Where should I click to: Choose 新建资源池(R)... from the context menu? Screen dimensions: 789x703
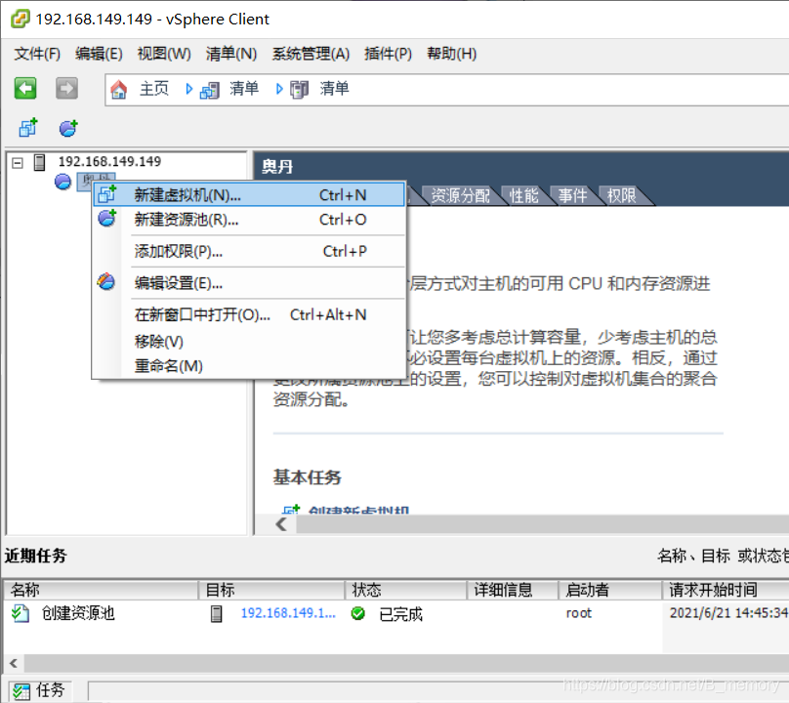point(249,220)
